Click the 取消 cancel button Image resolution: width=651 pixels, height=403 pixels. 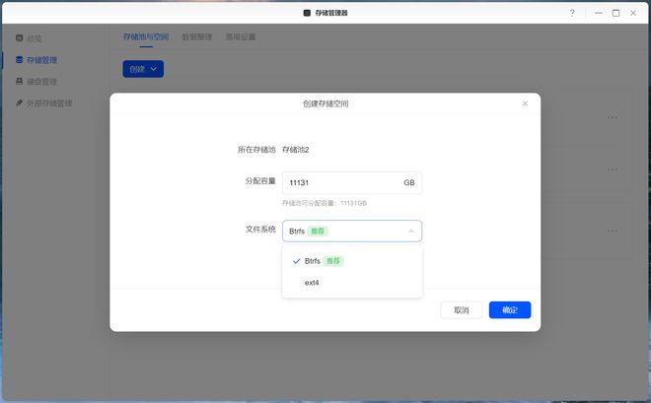pyautogui.click(x=461, y=309)
